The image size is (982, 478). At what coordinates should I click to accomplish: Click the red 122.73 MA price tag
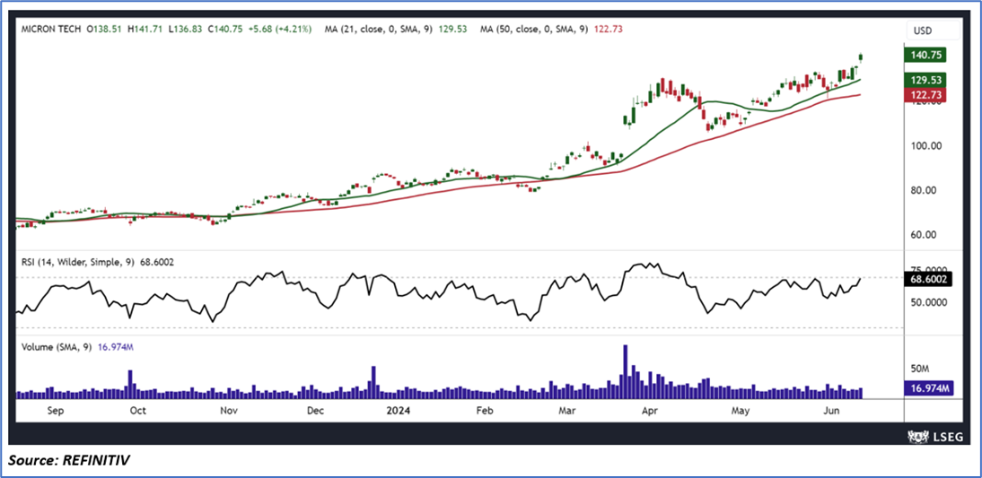pyautogui.click(x=924, y=94)
